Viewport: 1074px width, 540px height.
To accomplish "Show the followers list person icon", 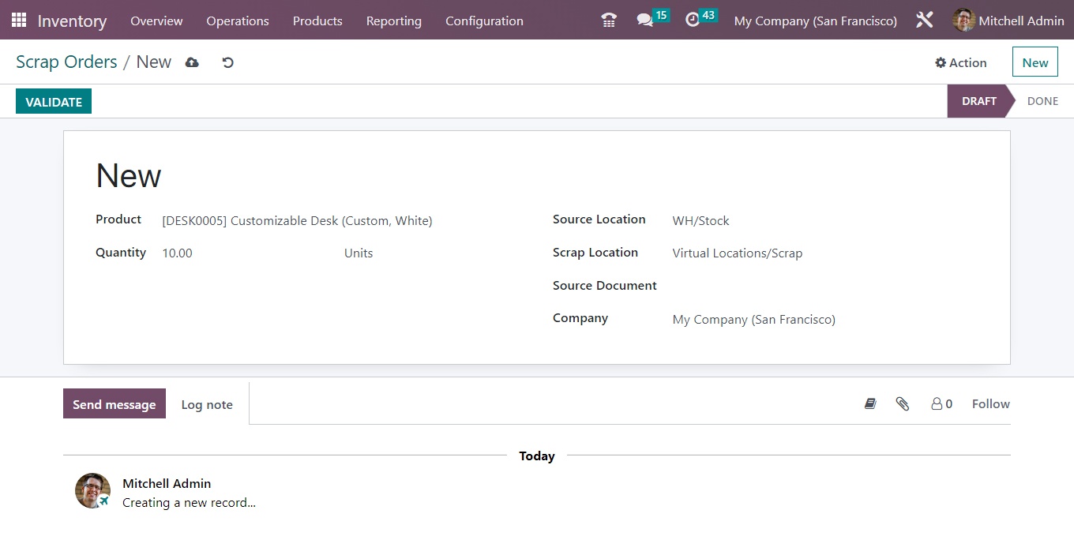I will tap(938, 403).
